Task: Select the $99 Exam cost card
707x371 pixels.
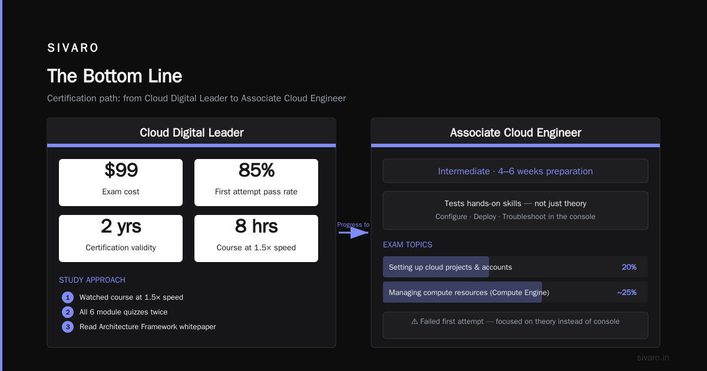Action: (121, 183)
